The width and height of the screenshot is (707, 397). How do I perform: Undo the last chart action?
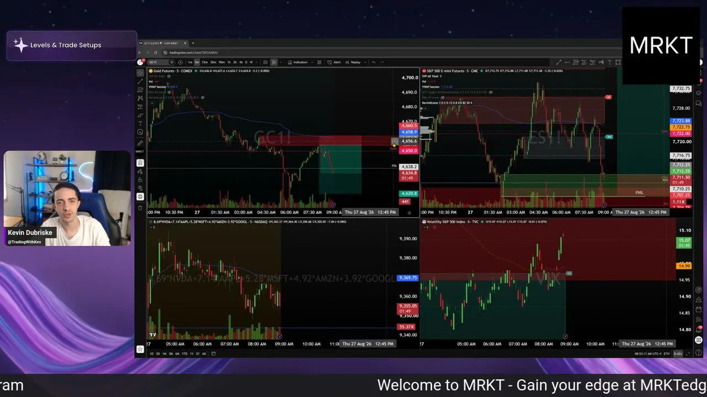374,62
